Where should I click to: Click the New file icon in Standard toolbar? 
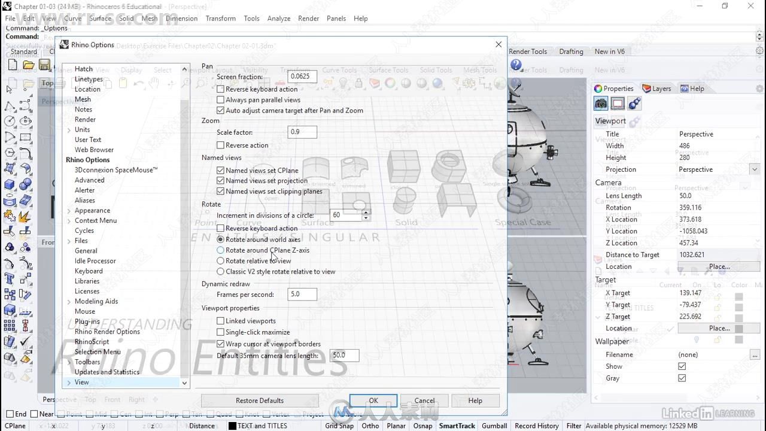pyautogui.click(x=13, y=65)
